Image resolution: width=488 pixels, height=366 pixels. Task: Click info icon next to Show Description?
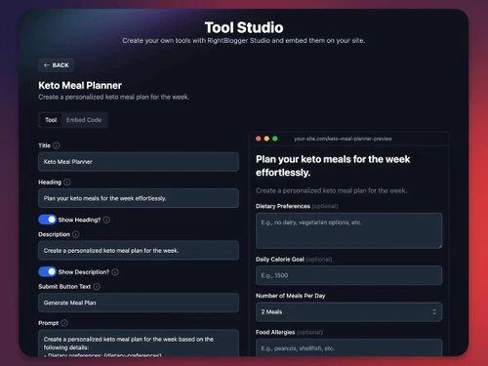click(x=115, y=272)
